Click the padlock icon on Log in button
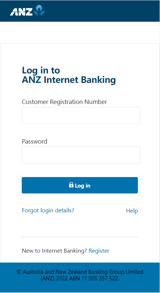The image size is (160, 293). tap(71, 185)
